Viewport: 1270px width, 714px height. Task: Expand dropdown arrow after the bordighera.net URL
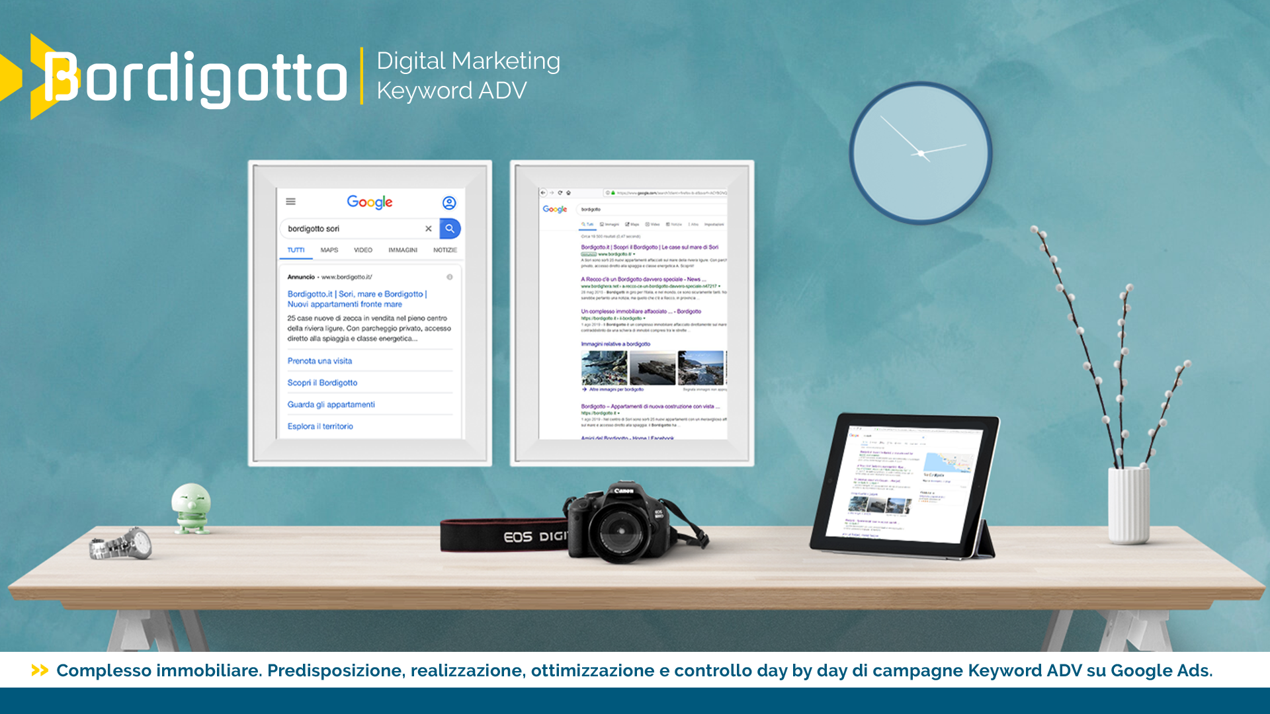[x=719, y=286]
